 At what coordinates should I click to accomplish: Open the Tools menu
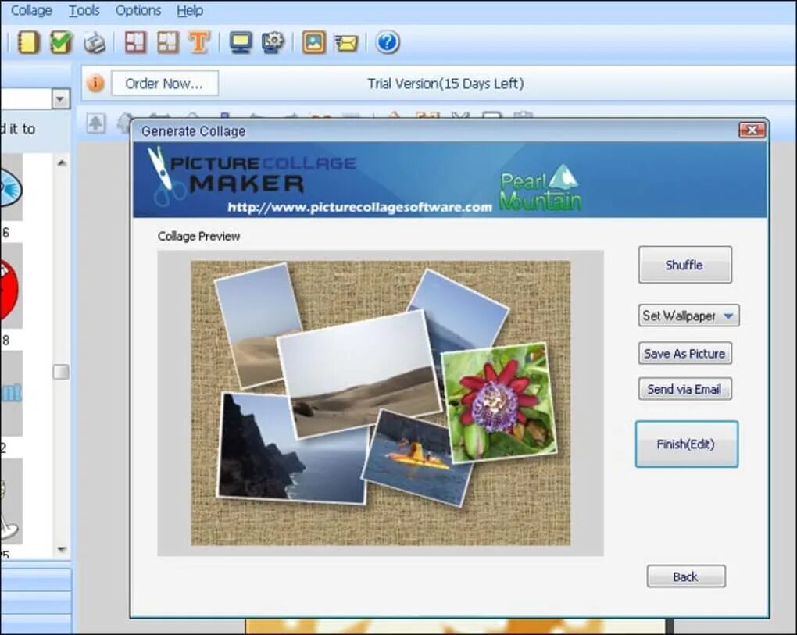click(84, 10)
